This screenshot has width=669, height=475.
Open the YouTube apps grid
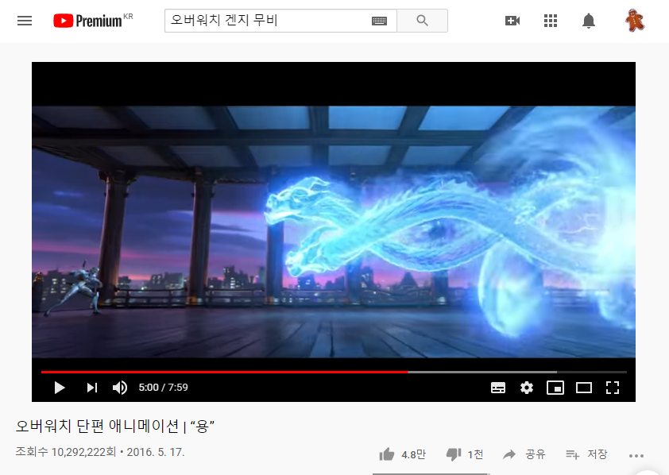pyautogui.click(x=551, y=21)
